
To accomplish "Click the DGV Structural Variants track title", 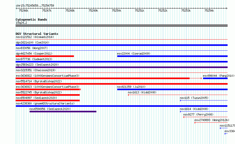I will pos(37,34).
